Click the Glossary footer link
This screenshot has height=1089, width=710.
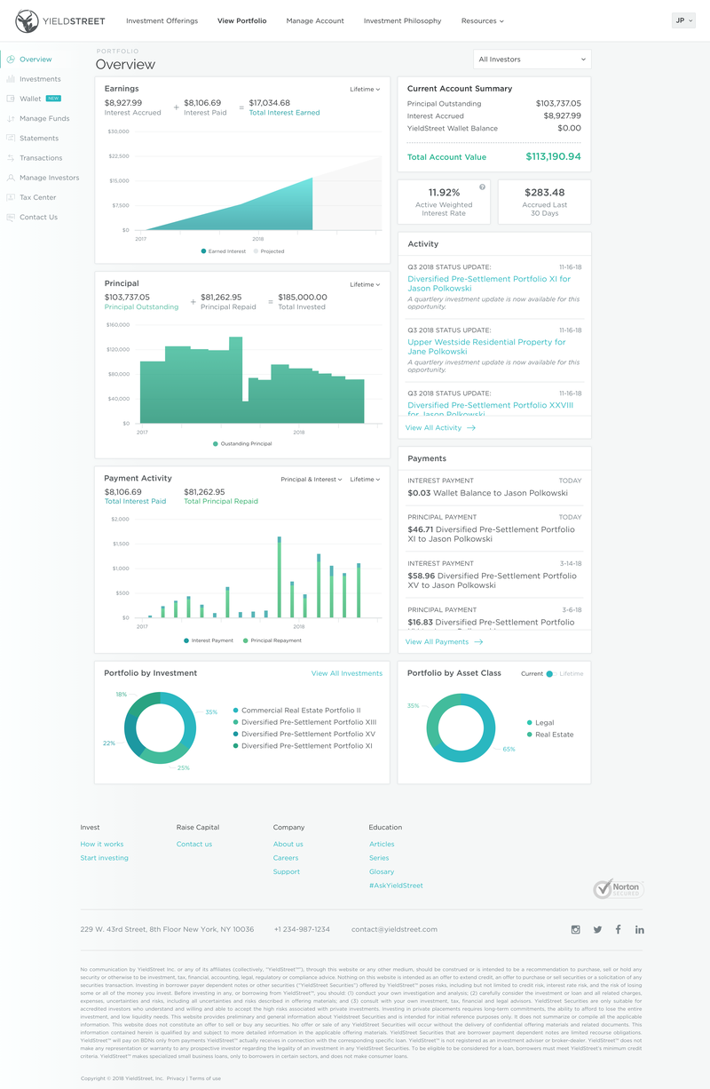(x=382, y=871)
